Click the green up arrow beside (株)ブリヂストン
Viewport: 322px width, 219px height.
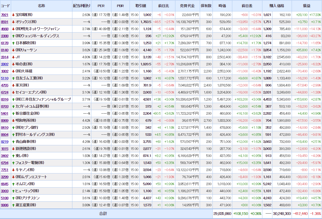(x=13, y=198)
